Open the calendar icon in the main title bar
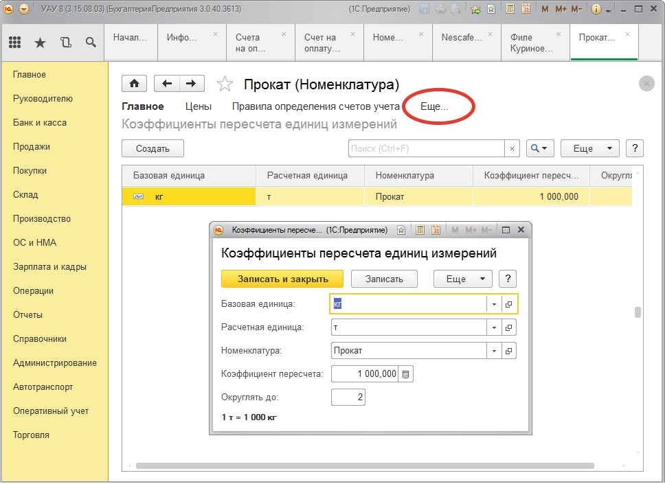Image resolution: width=665 pixels, height=484 pixels. point(526,9)
